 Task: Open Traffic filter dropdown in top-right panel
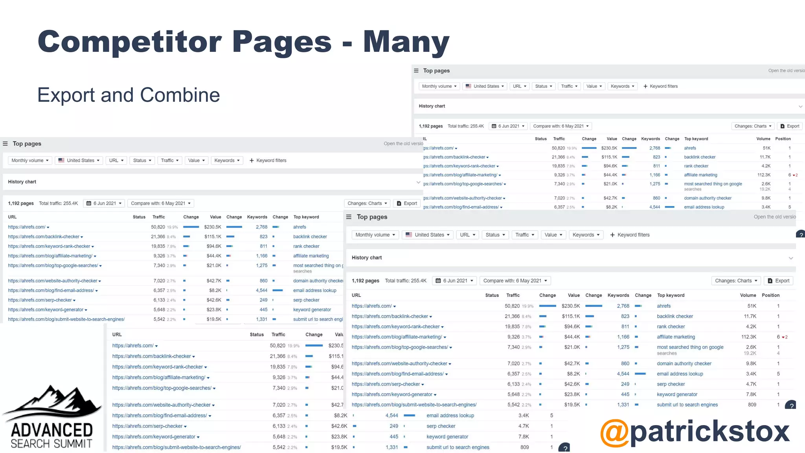(x=569, y=86)
